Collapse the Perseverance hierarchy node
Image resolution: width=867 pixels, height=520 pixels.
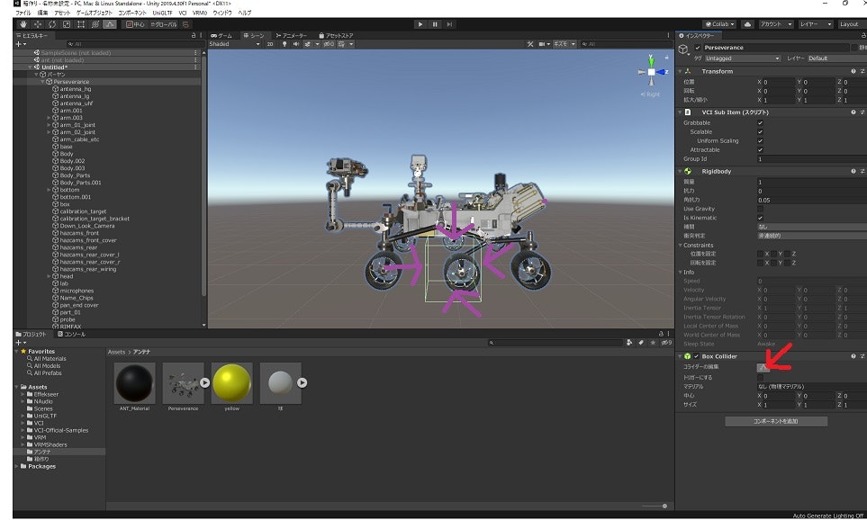(42, 82)
